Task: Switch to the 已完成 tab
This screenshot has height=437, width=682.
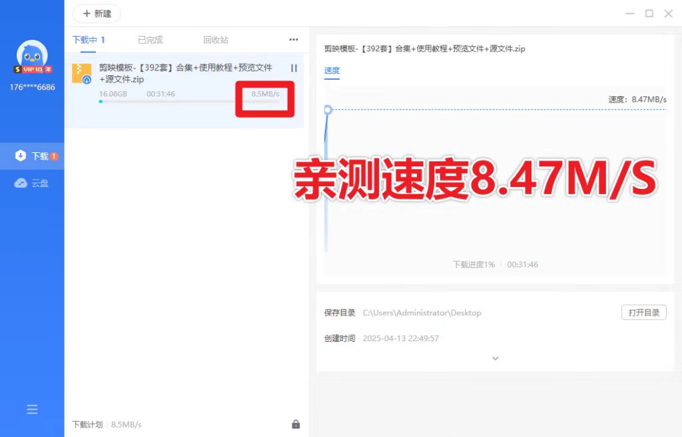Action: tap(150, 40)
